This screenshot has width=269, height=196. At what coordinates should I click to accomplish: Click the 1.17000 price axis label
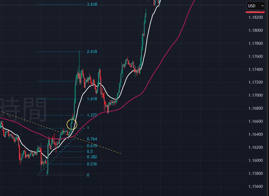click(x=256, y=95)
